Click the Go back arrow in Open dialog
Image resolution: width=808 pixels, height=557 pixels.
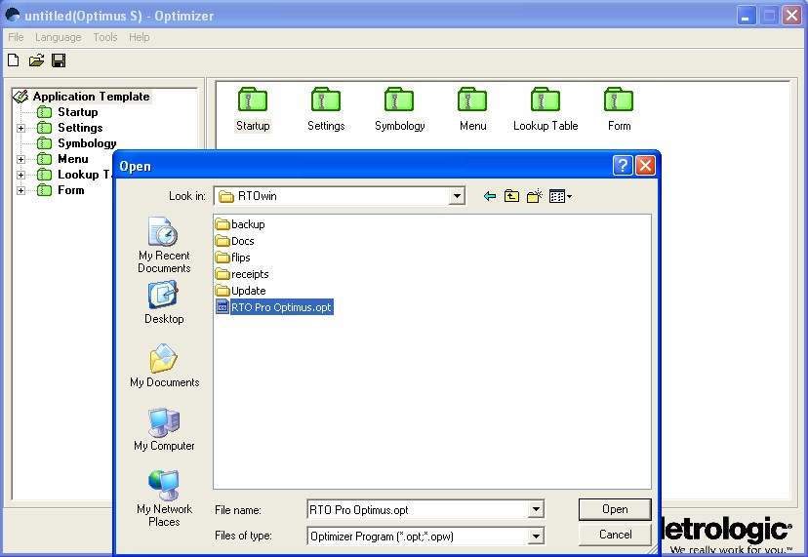pos(490,196)
